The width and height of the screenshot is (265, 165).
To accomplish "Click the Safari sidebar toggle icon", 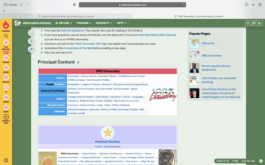I will coord(6,5).
